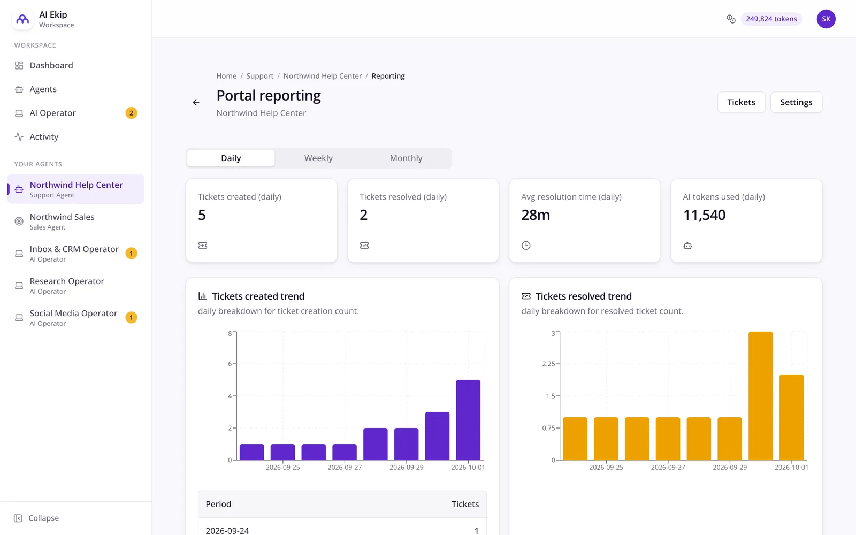
Task: Click the AI Ekip logo icon
Action: 22,19
